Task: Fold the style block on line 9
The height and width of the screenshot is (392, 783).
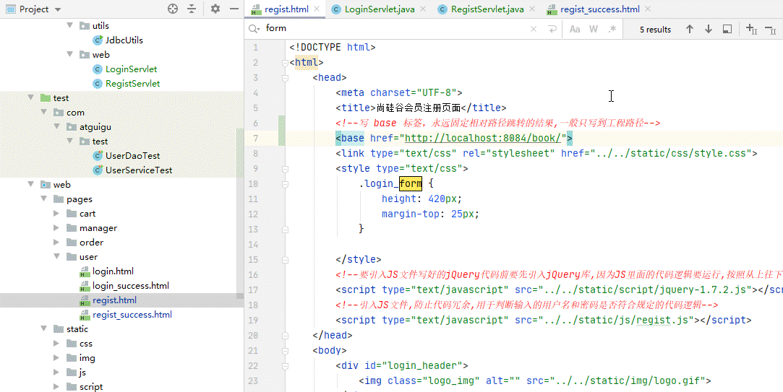Action: pyautogui.click(x=286, y=169)
